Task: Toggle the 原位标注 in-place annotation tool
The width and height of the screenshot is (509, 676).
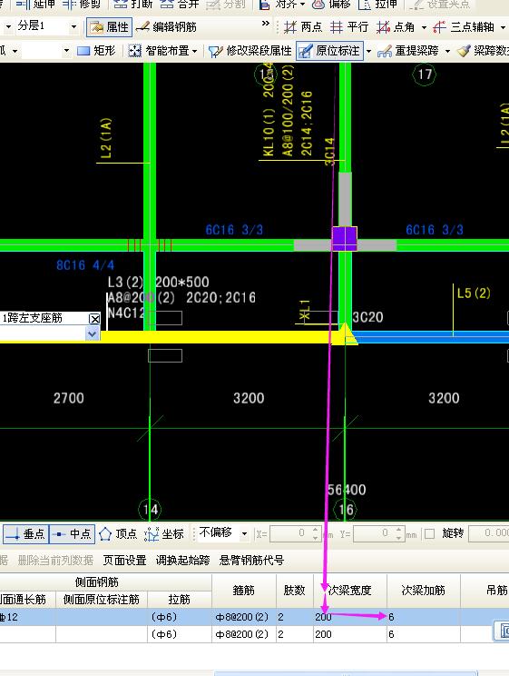Action: (x=330, y=51)
